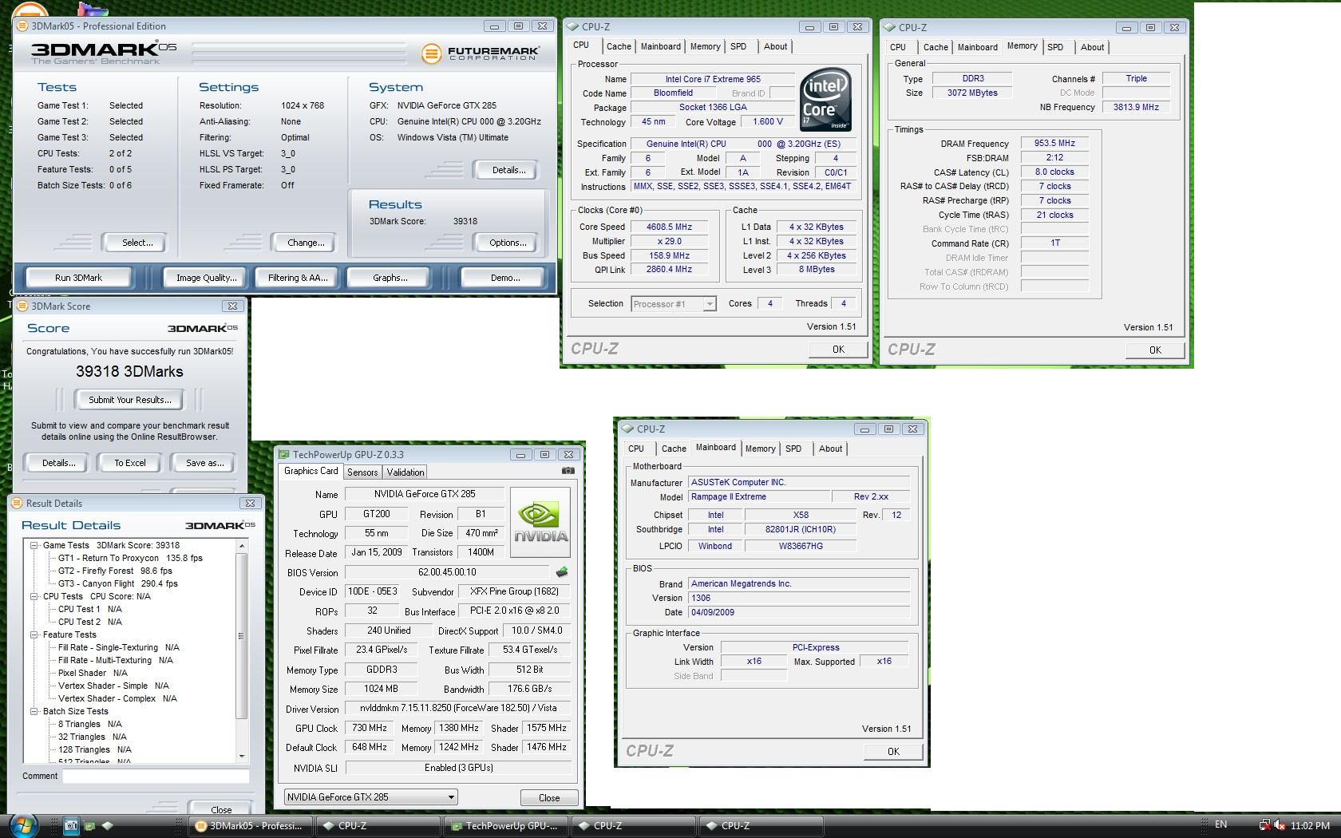Open the third quick launch icon in the taskbar
Image resolution: width=1341 pixels, height=838 pixels.
107,825
